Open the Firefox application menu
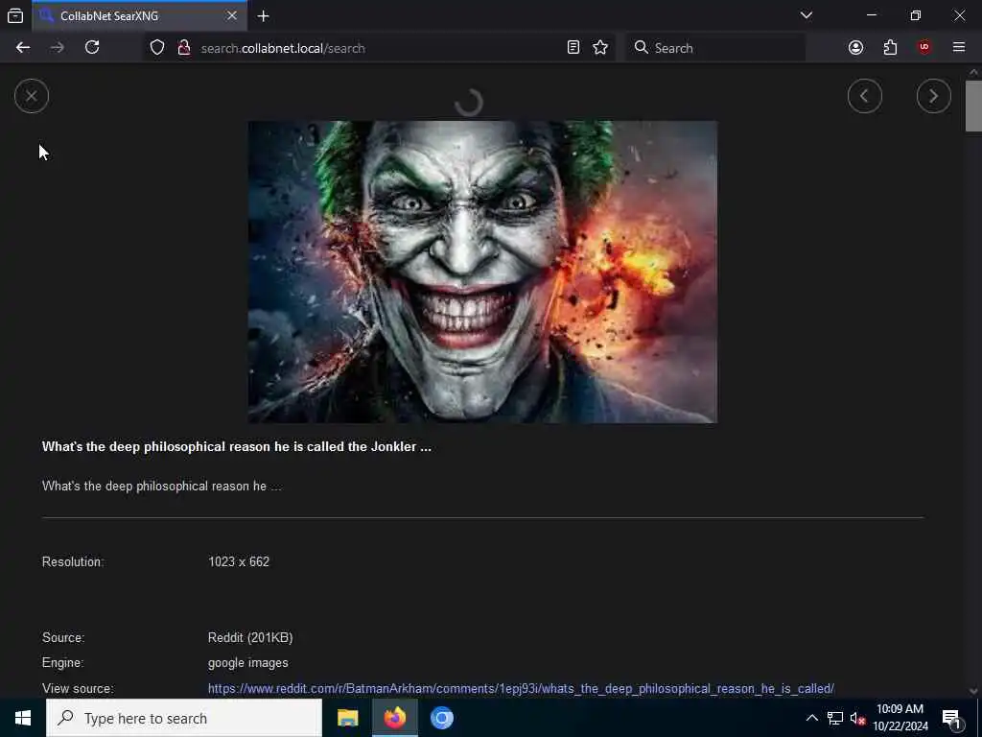Image resolution: width=982 pixels, height=737 pixels. tap(959, 48)
